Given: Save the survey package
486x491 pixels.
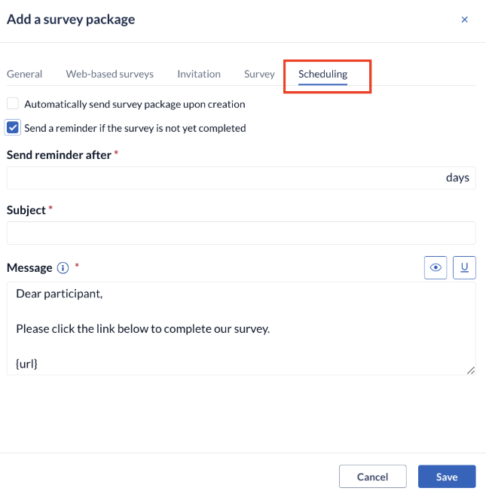Looking at the screenshot, I should [447, 477].
